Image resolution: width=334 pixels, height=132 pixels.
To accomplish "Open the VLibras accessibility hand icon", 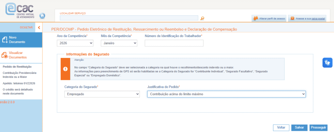I will click(x=327, y=62).
